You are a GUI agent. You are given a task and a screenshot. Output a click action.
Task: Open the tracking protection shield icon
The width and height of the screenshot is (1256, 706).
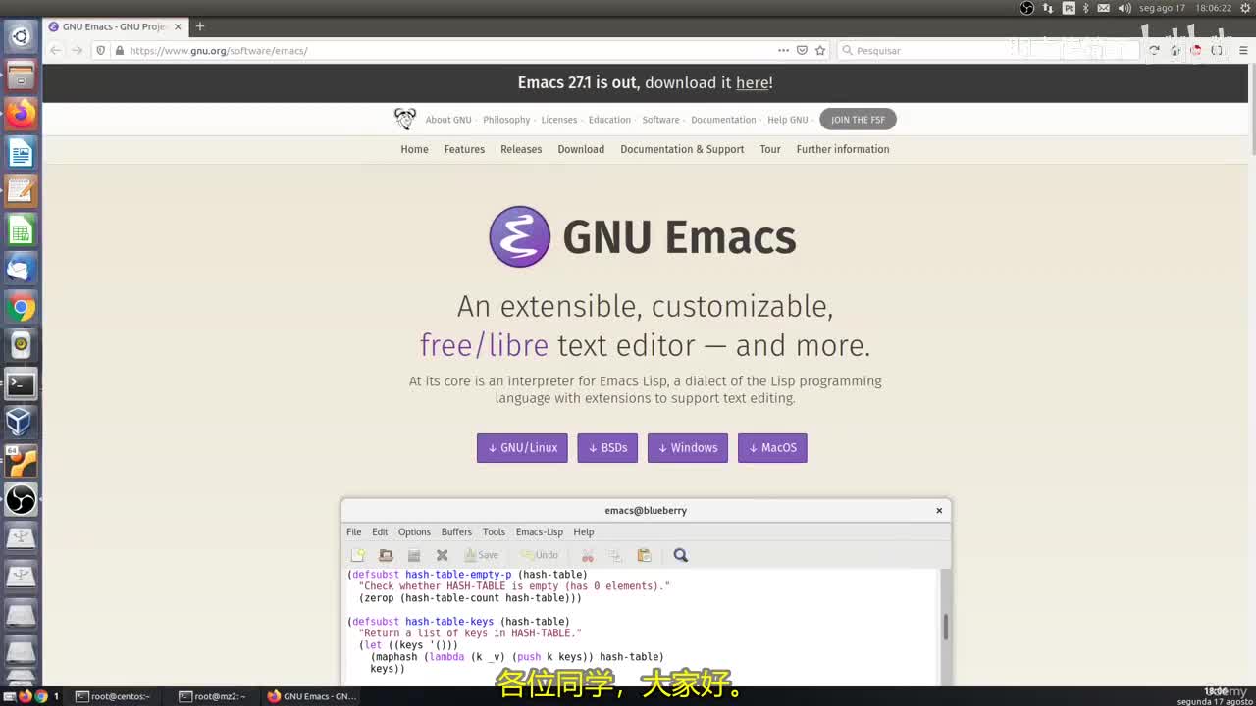click(x=101, y=50)
